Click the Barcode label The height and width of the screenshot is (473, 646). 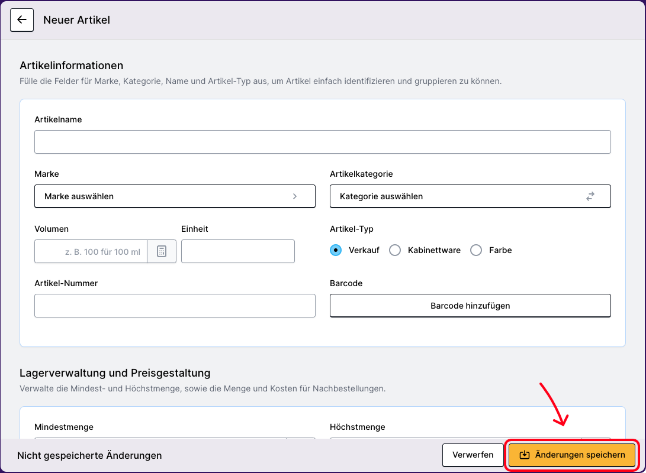point(346,283)
